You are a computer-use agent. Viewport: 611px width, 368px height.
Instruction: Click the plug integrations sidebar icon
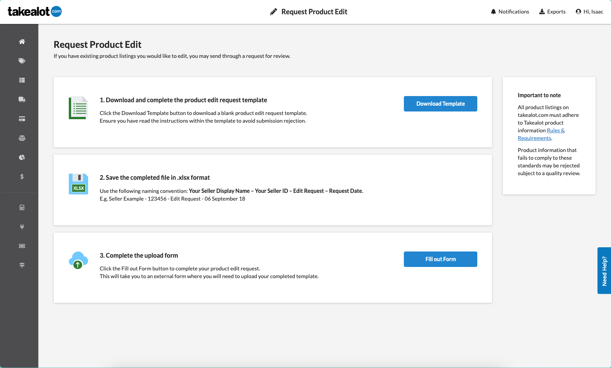point(22,227)
